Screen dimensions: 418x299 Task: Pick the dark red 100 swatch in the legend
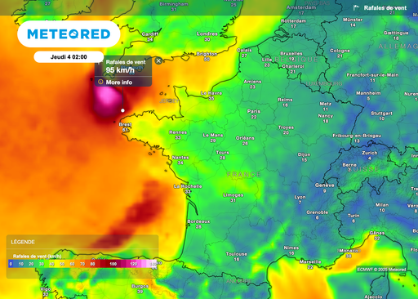point(113,264)
